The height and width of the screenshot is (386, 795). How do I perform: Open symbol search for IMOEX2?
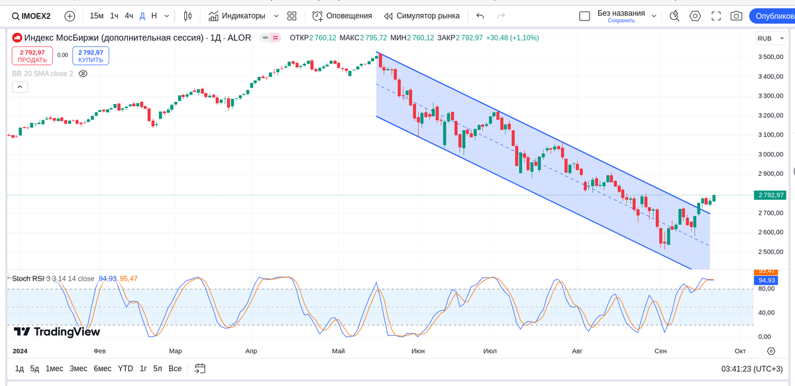click(30, 15)
